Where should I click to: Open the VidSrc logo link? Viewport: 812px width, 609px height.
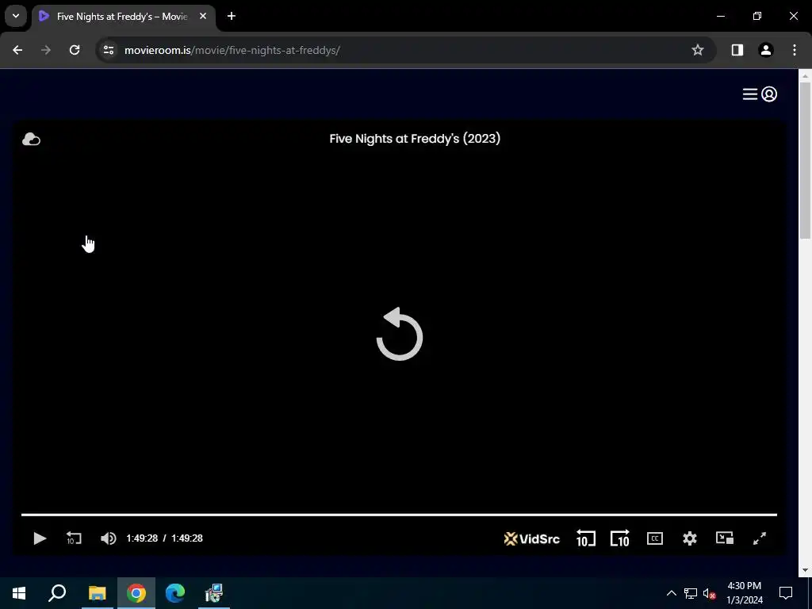(x=532, y=539)
